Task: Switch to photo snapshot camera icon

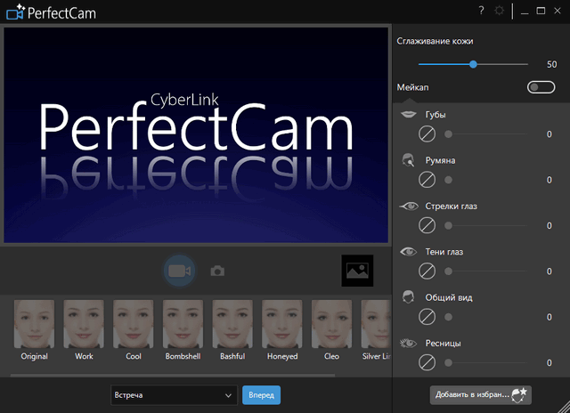Action: (x=217, y=271)
